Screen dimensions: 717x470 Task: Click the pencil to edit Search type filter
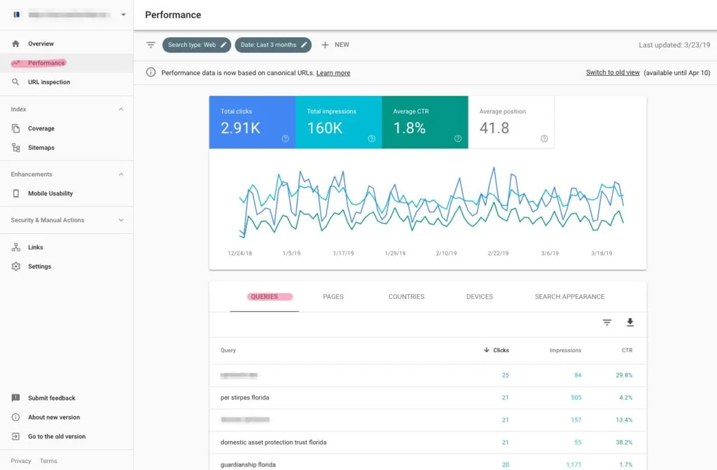(222, 44)
